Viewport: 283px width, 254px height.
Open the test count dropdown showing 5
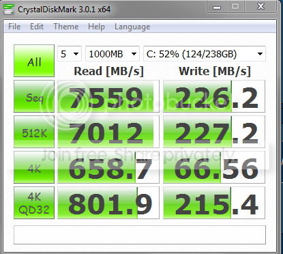[x=70, y=54]
